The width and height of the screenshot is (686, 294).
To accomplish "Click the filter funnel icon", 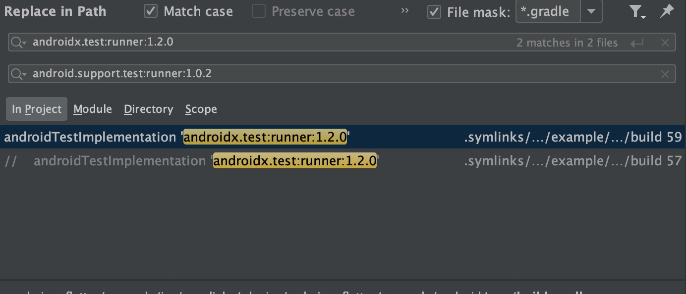I will [x=637, y=11].
